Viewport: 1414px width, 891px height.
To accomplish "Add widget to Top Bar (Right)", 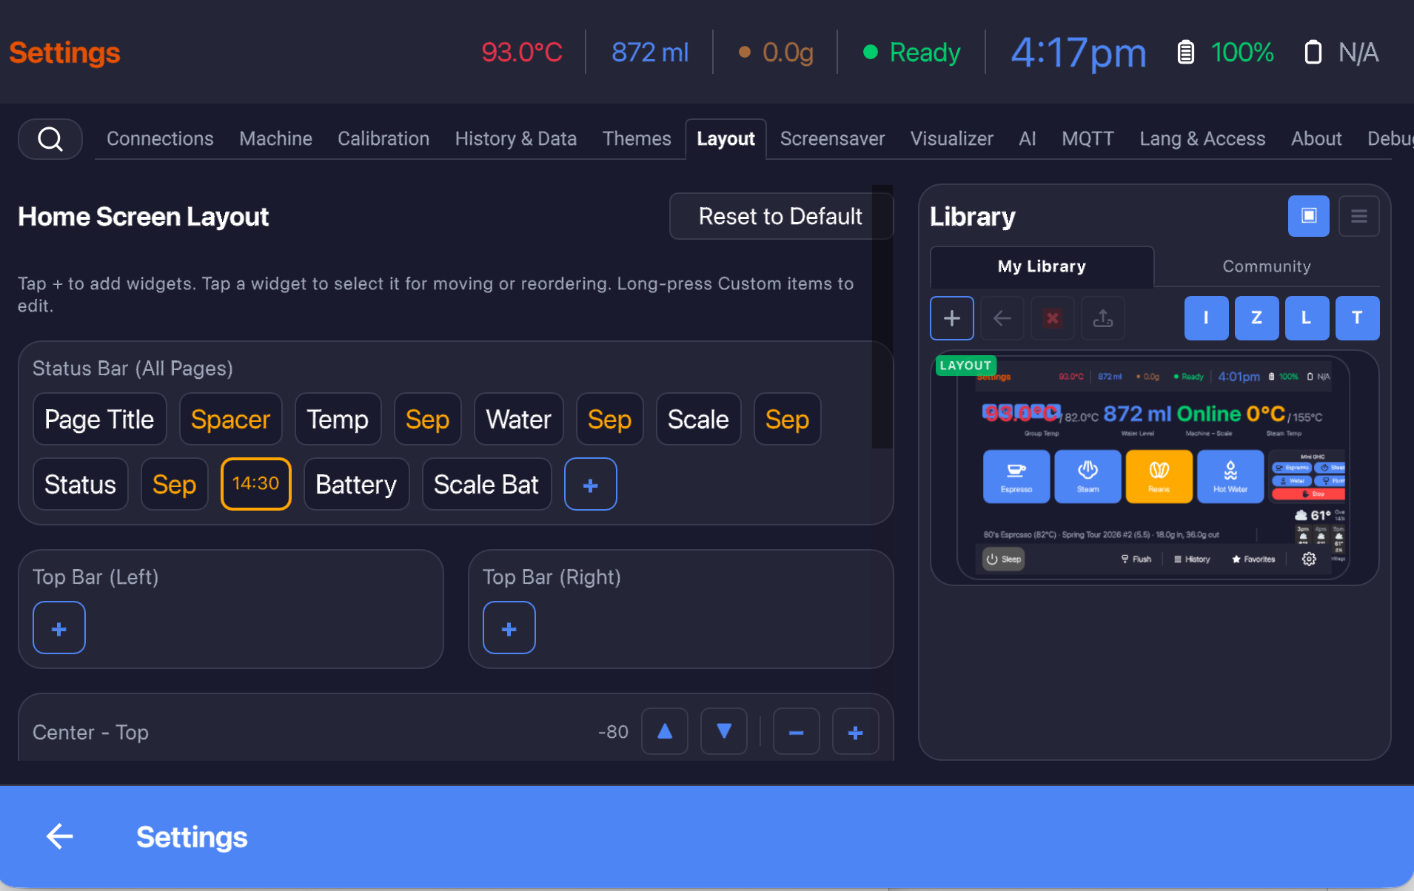I will pyautogui.click(x=509, y=628).
